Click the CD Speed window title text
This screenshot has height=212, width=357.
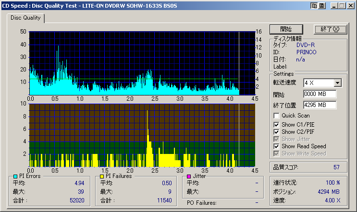[89, 6]
